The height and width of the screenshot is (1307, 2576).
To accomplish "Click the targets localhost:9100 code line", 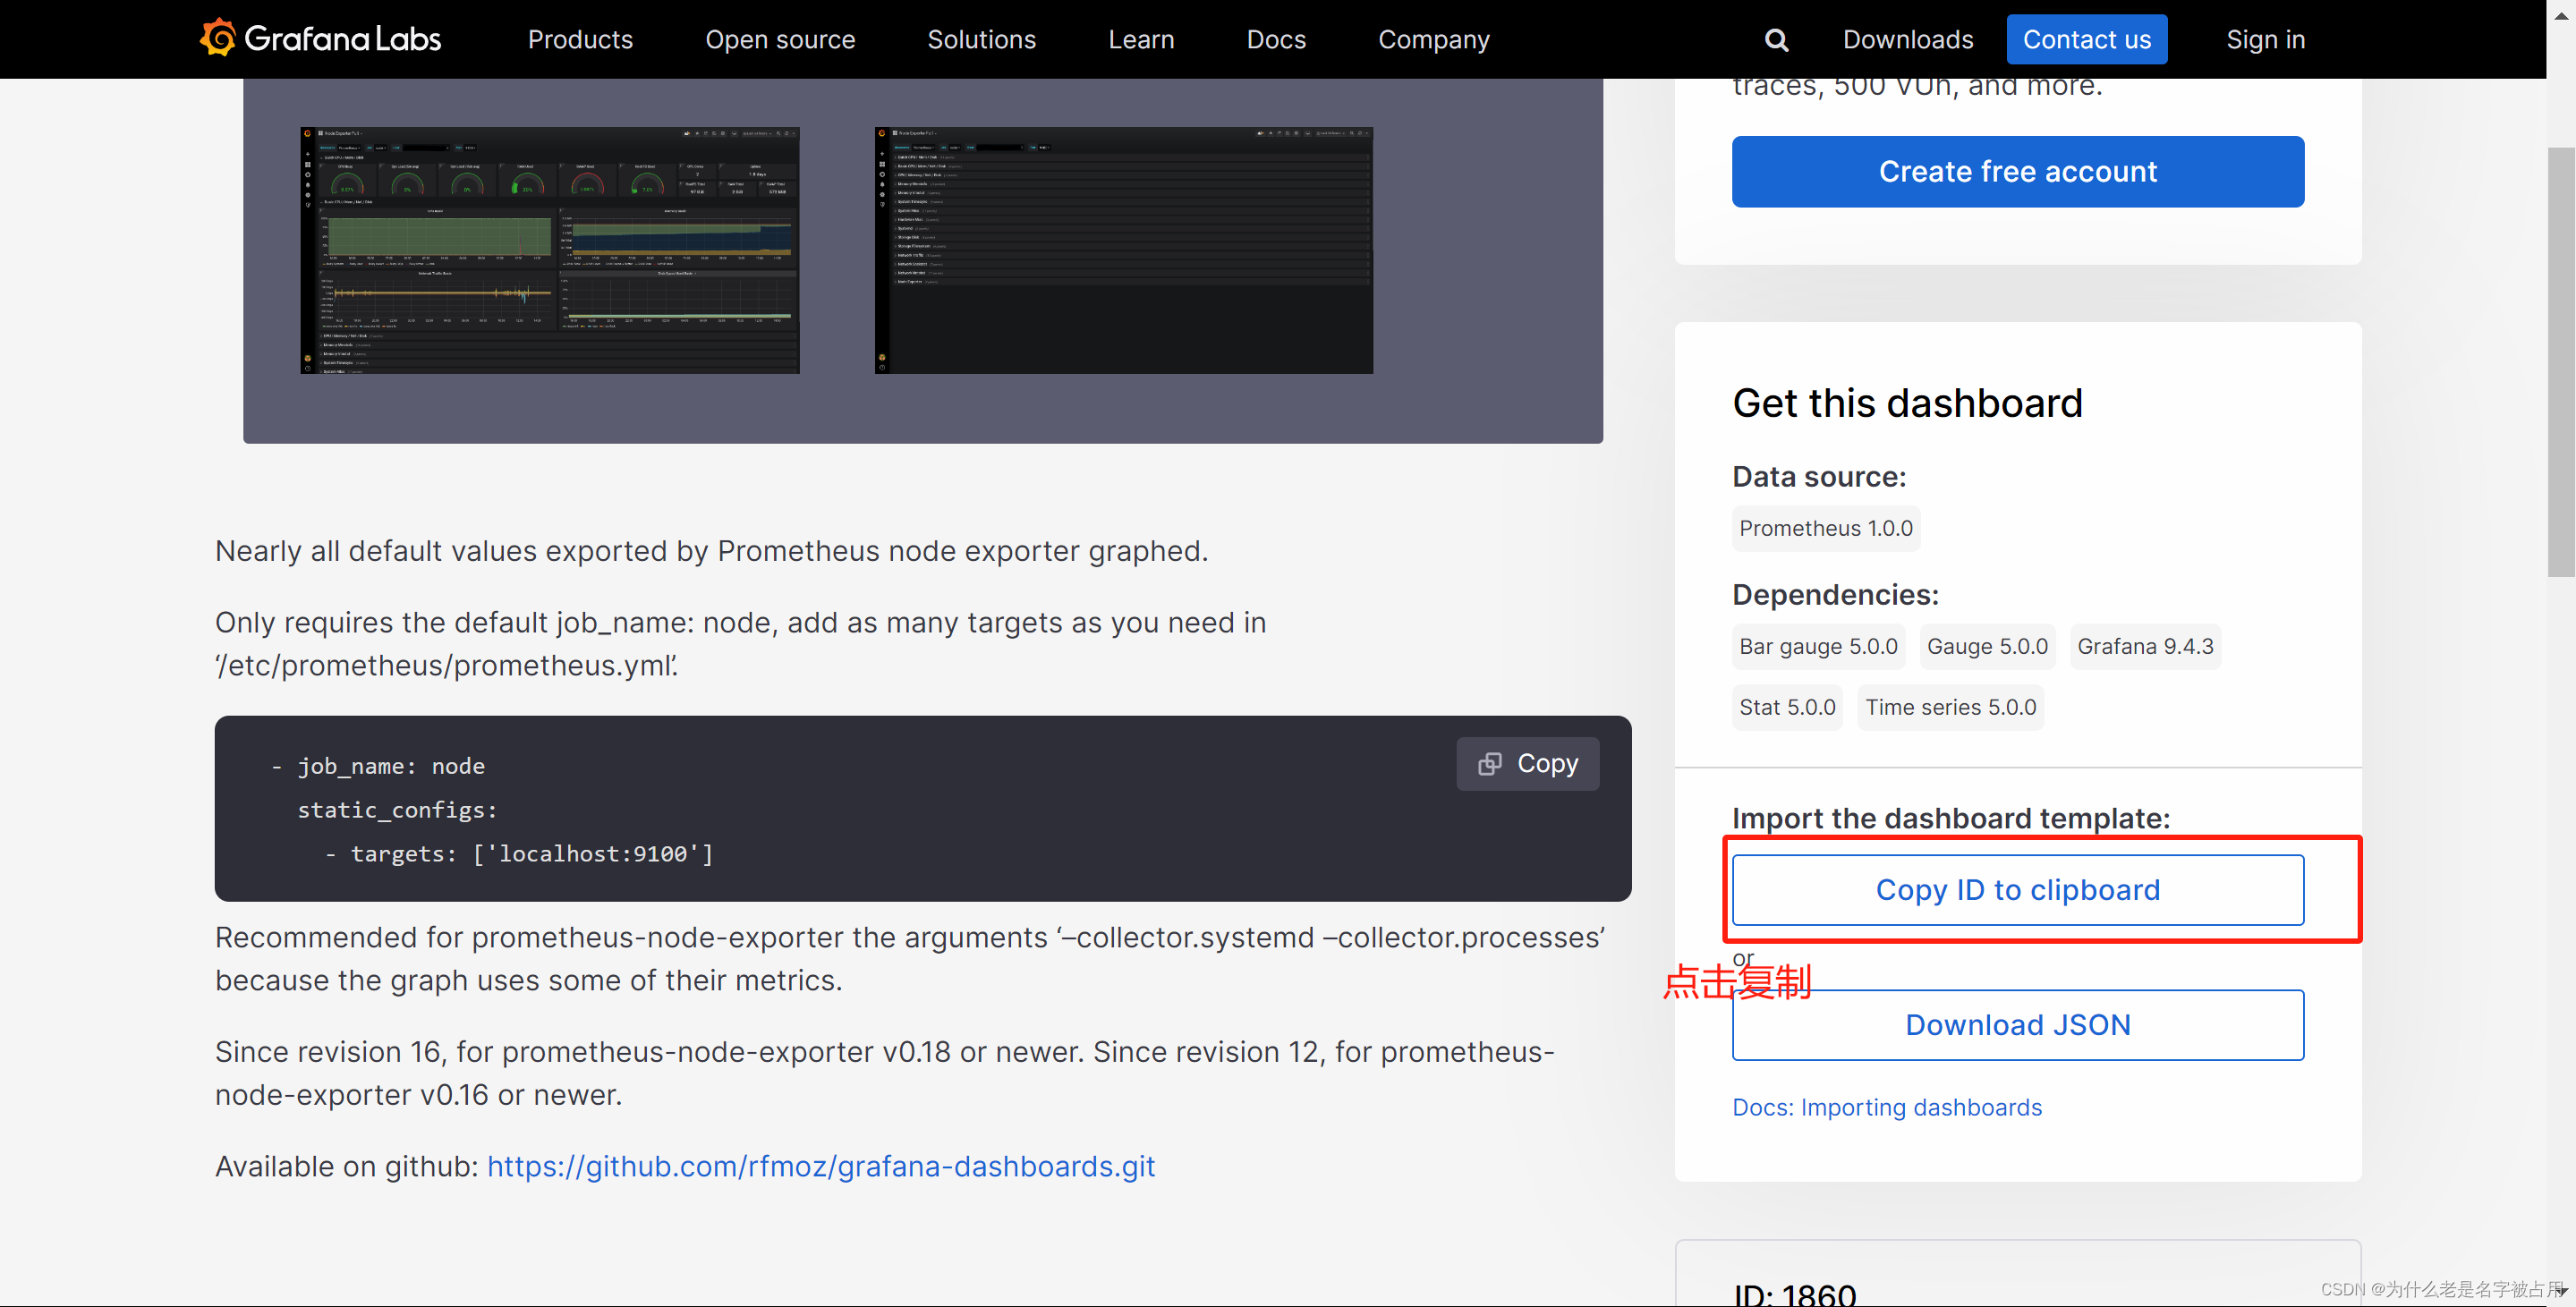I will pyautogui.click(x=519, y=854).
